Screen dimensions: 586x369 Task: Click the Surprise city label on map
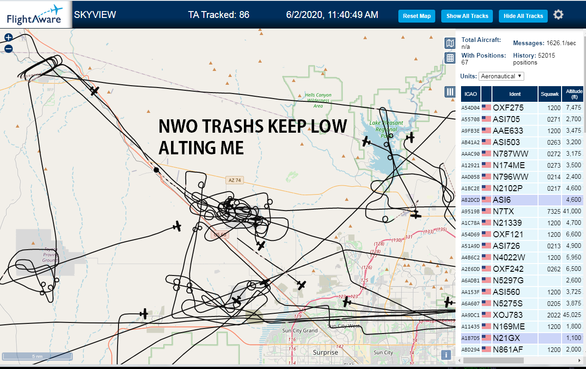tap(326, 352)
